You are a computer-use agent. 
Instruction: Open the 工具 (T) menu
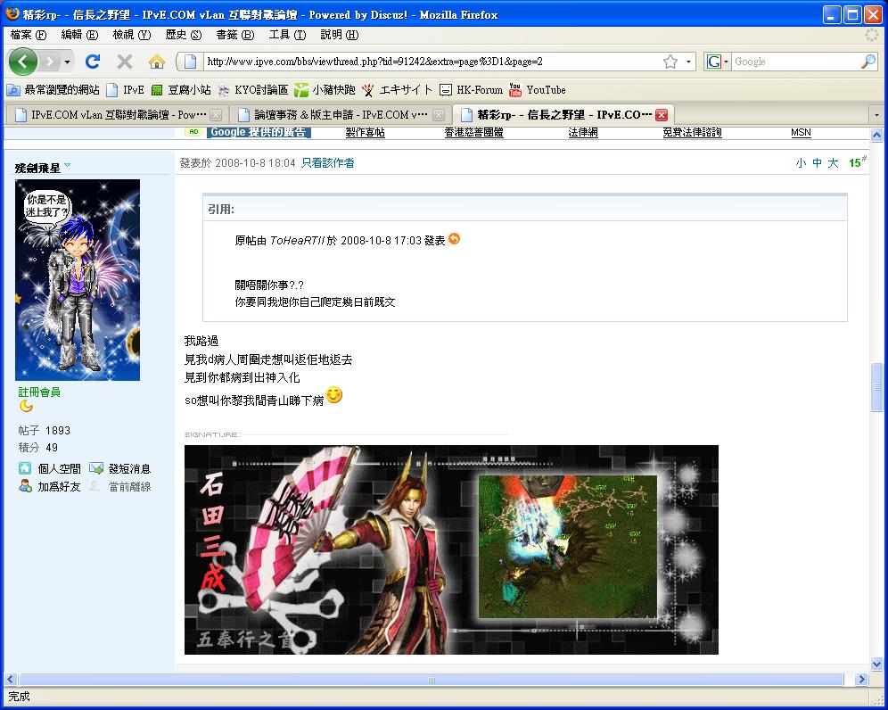tap(286, 35)
